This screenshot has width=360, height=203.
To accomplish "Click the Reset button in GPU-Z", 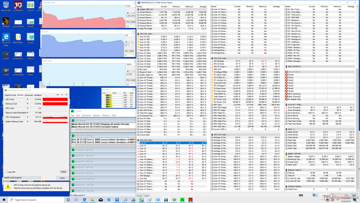I will point(63,172).
